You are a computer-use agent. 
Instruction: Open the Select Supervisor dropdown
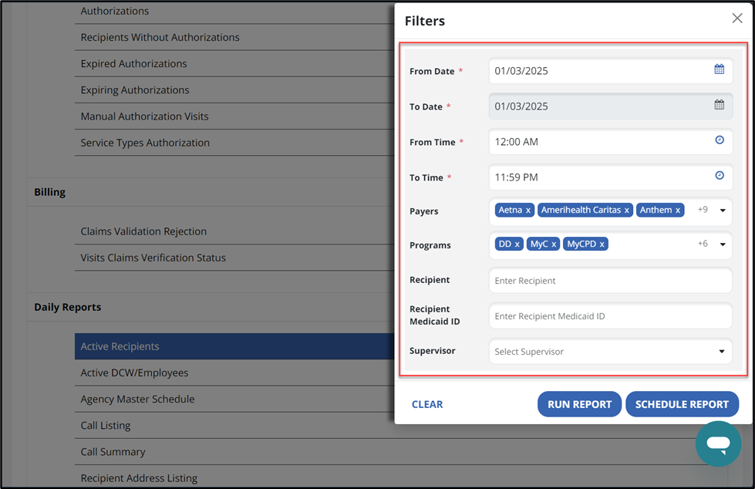pyautogui.click(x=722, y=352)
